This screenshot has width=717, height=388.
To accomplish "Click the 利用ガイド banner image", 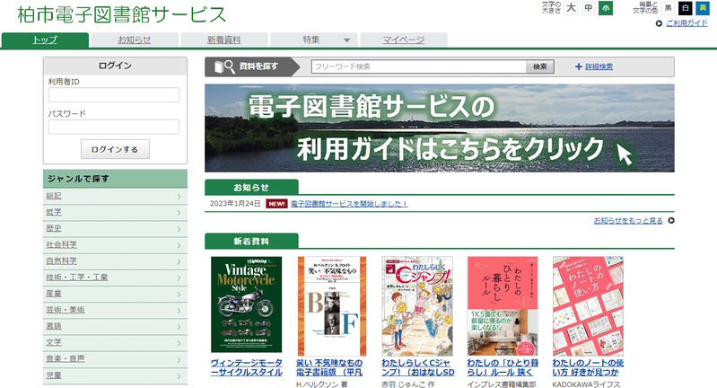I will pyautogui.click(x=440, y=128).
